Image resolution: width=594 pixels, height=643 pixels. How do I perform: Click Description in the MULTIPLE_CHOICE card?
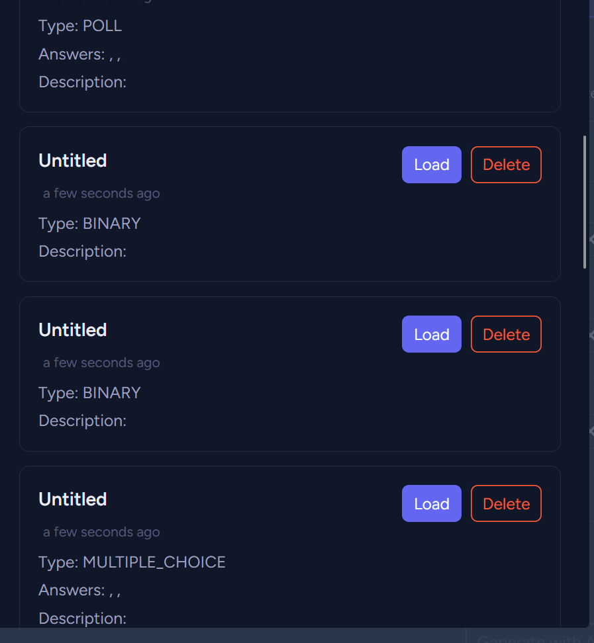82,618
